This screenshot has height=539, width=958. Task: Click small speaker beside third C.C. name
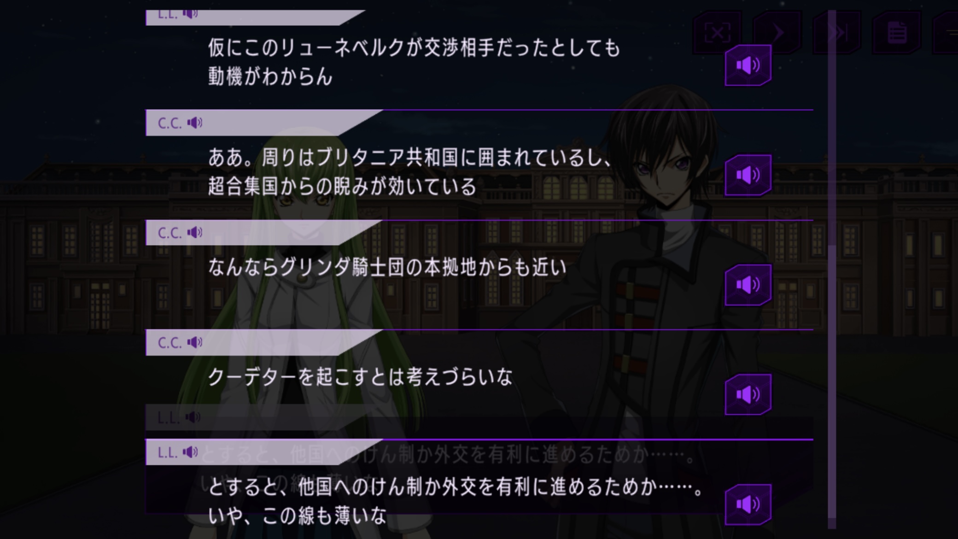tap(194, 342)
